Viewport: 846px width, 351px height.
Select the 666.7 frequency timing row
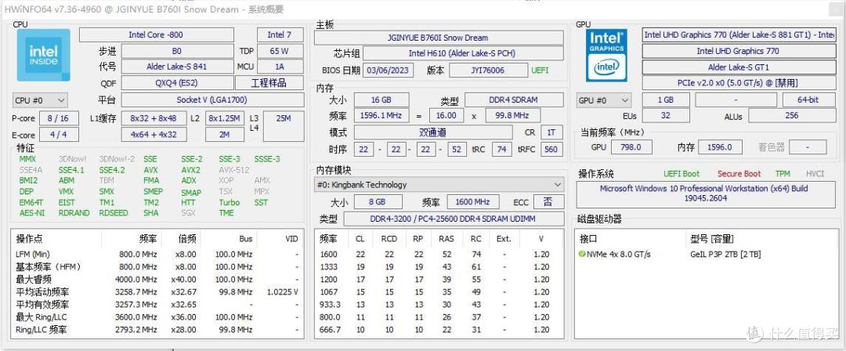(438, 329)
